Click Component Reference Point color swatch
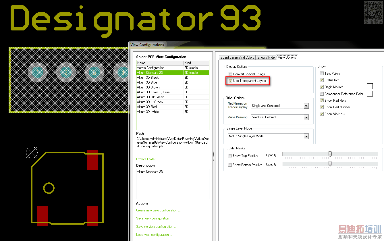The image size is (384, 241). coord(370,94)
